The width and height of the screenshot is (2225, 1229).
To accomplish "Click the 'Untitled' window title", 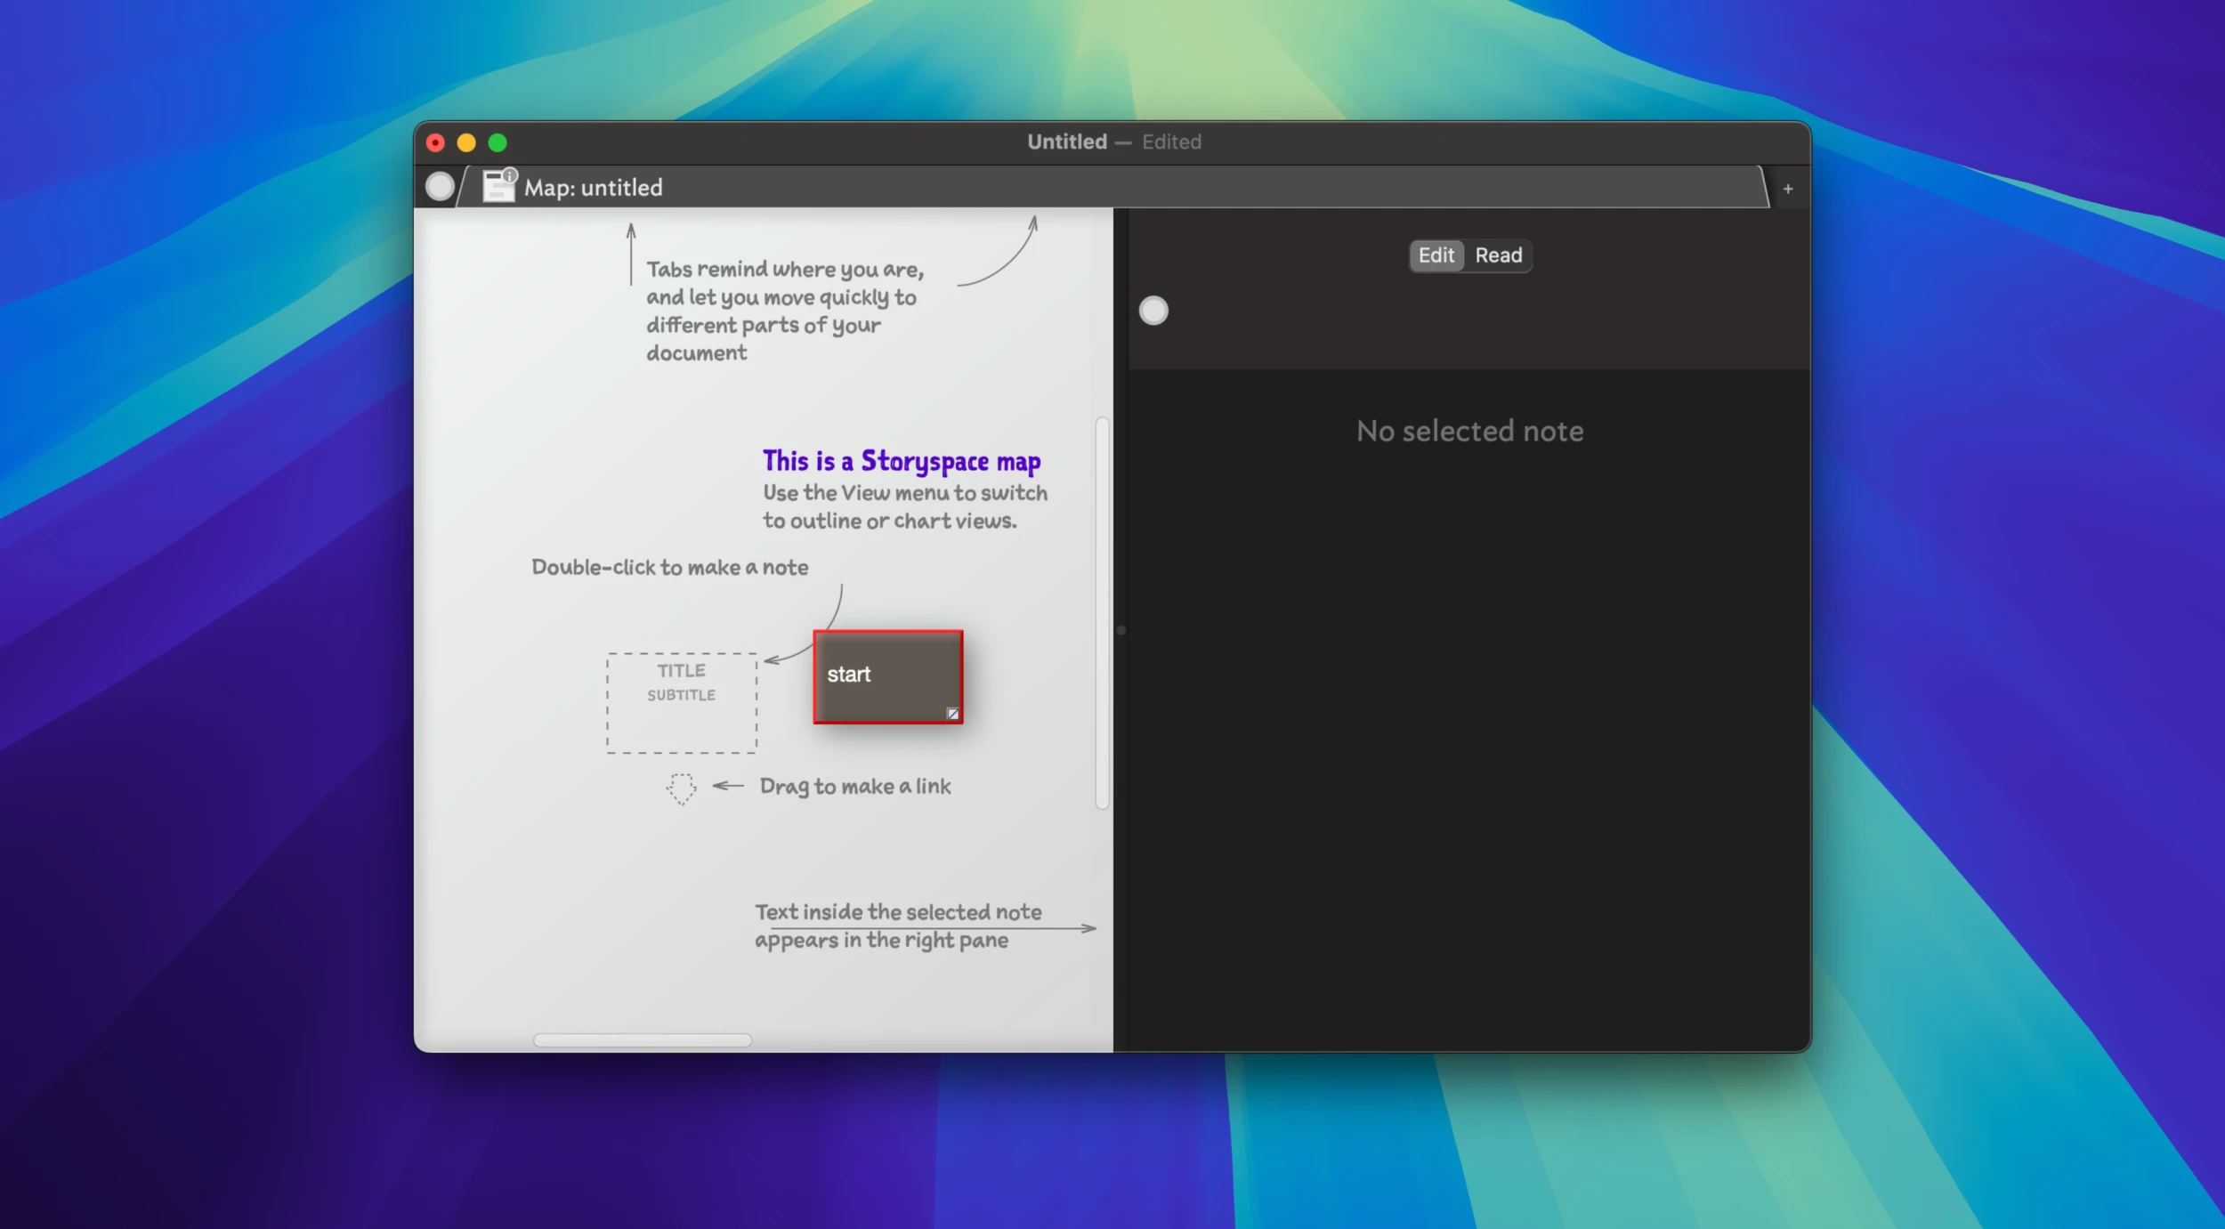I will [1066, 141].
